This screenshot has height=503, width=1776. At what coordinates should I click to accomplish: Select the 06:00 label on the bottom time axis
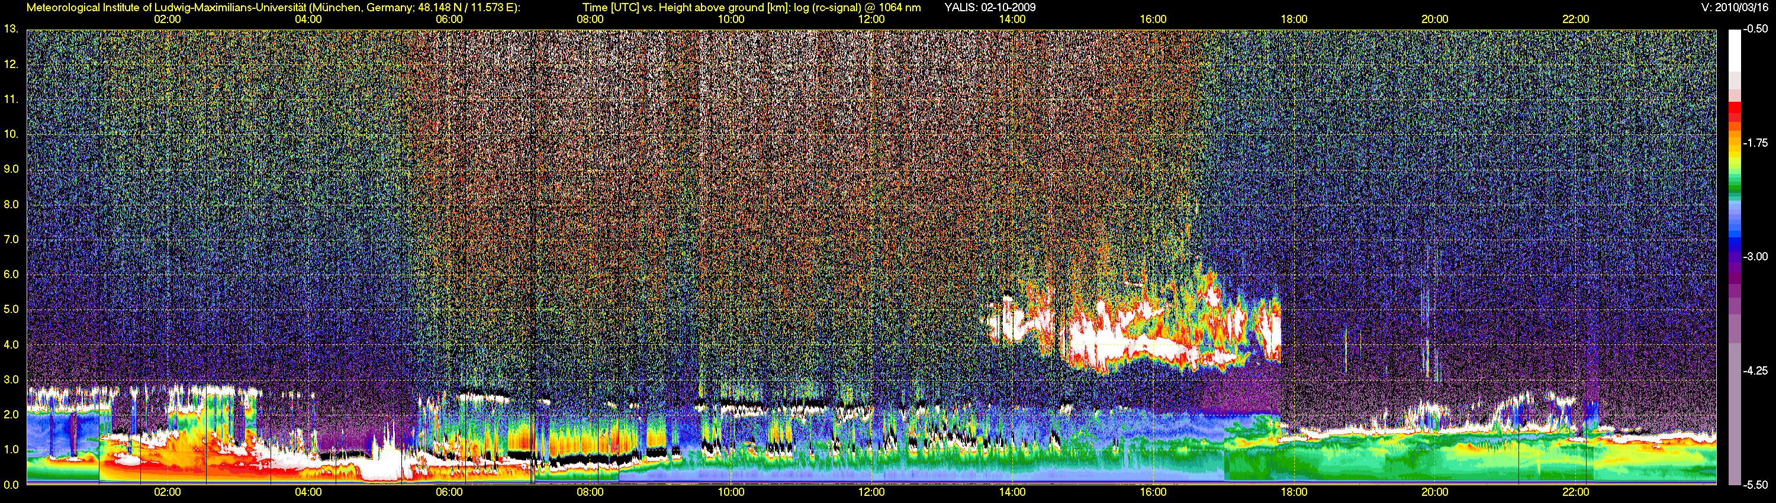click(x=449, y=492)
